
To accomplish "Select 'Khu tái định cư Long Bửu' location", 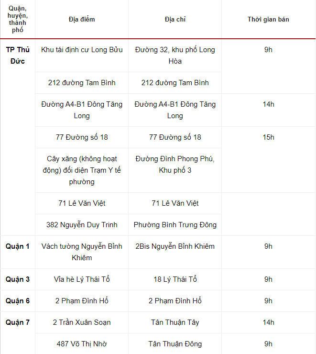I will click(82, 50).
